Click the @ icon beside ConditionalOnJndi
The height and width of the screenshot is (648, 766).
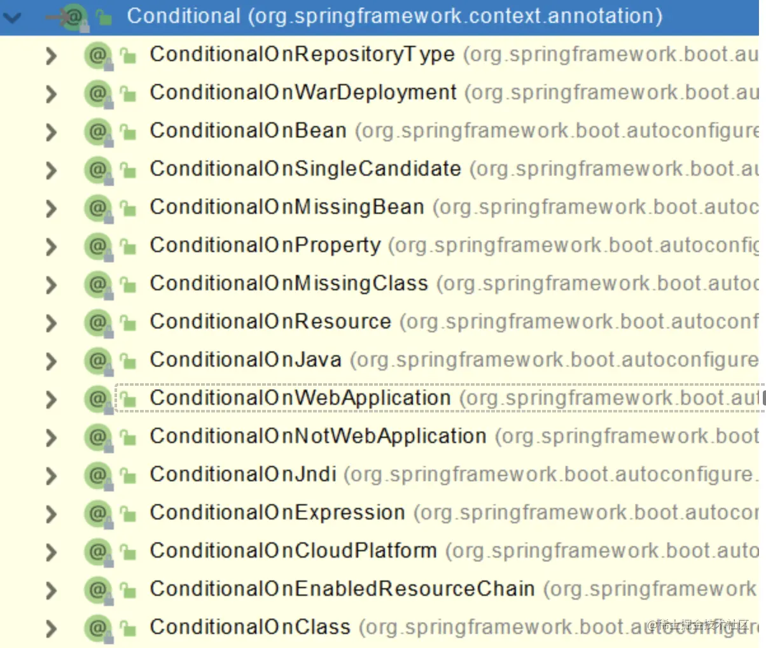(x=99, y=476)
